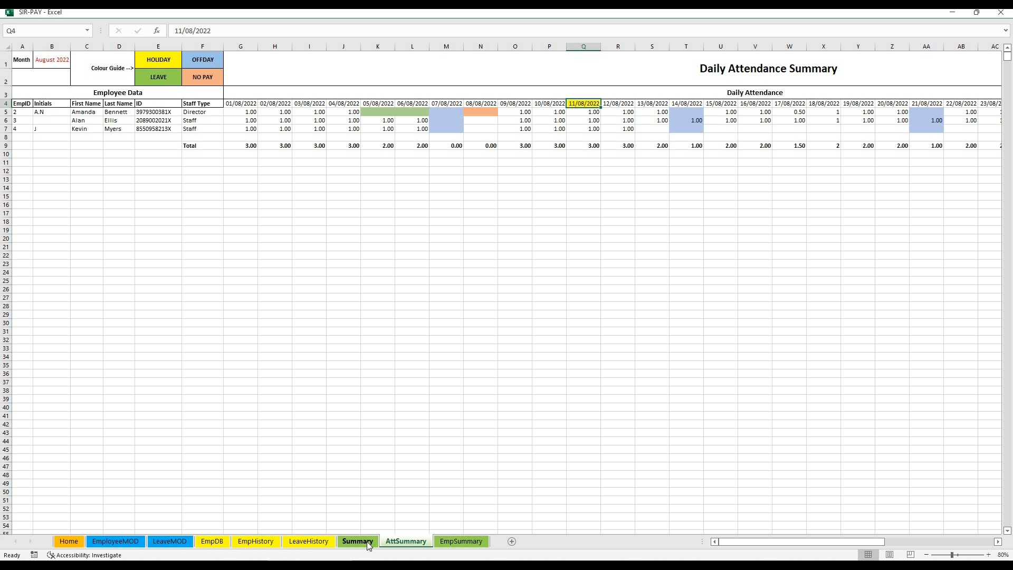
Task: Click the Enter checkmark in formula bar
Action: pos(138,31)
